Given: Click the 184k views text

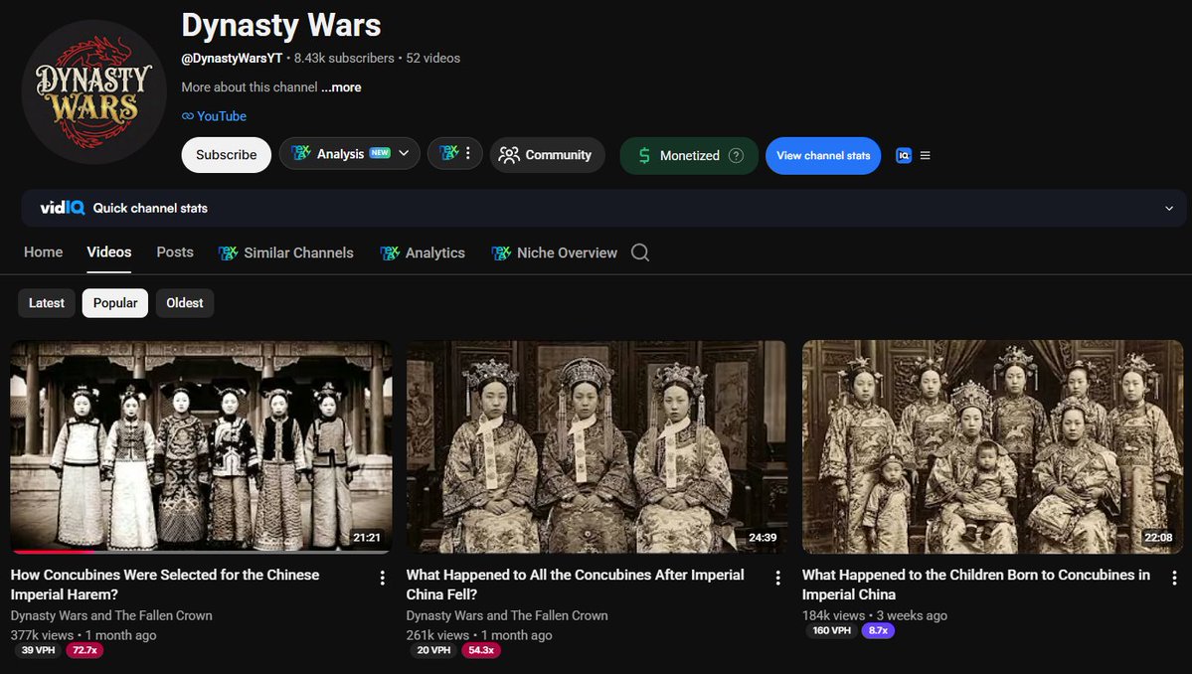Looking at the screenshot, I should [833, 615].
